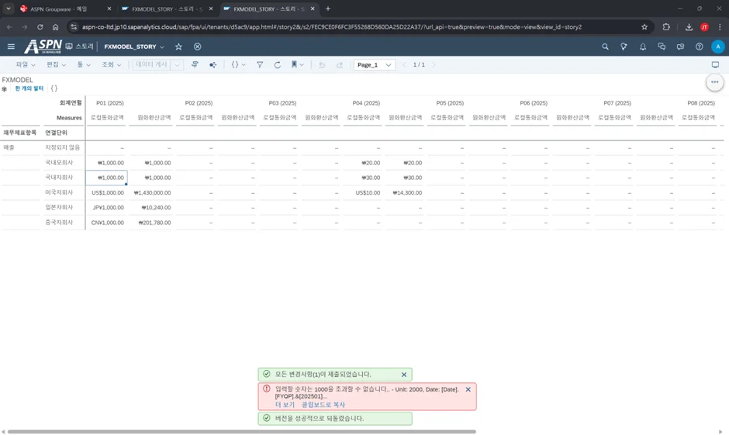The image size is (729, 435).
Task: Open the main hamburger navigation menu
Action: [x=11, y=47]
